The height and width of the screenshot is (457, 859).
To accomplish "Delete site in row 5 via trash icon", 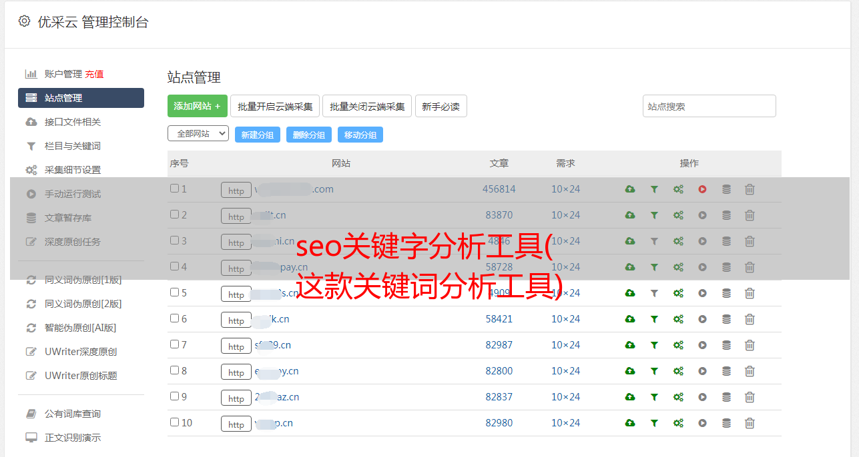I will tap(750, 293).
